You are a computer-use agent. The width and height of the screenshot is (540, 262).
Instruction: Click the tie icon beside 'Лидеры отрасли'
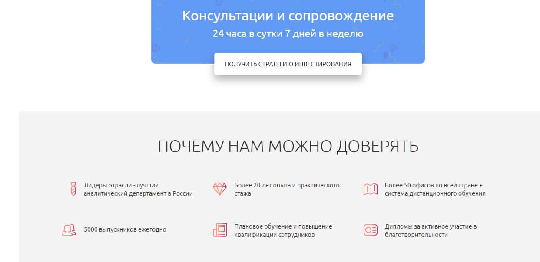coord(73,189)
